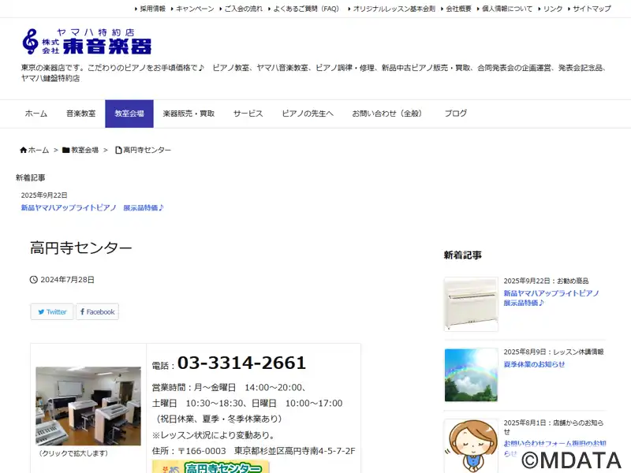Image resolution: width=631 pixels, height=473 pixels.
Task: Open 新品ヤマハアップライトピアノ link under 新着記事
Action: point(91,208)
